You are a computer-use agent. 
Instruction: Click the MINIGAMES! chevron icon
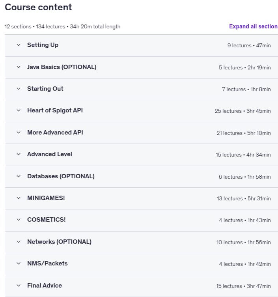pos(19,198)
